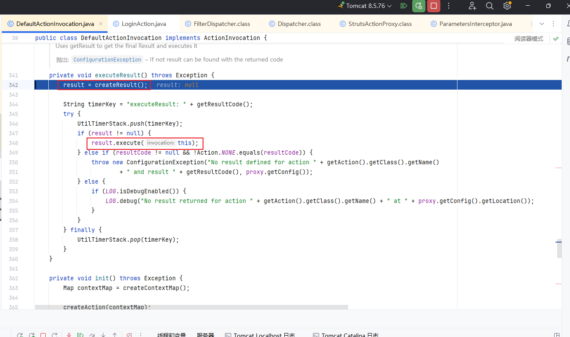Click the inline debug value 'result: null'
Viewport: 570px width, 337px height.
coord(178,85)
